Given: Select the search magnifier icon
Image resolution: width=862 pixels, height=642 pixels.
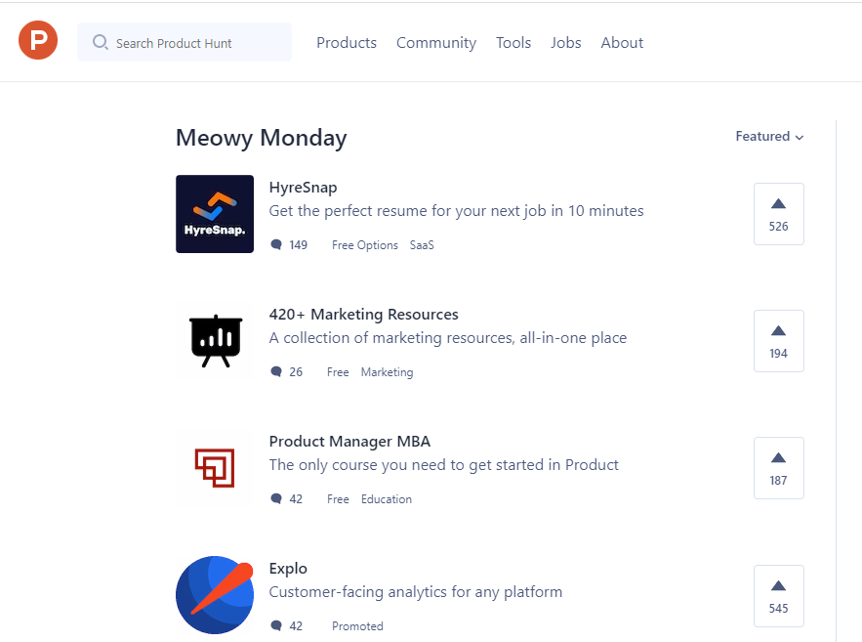Looking at the screenshot, I should point(99,42).
